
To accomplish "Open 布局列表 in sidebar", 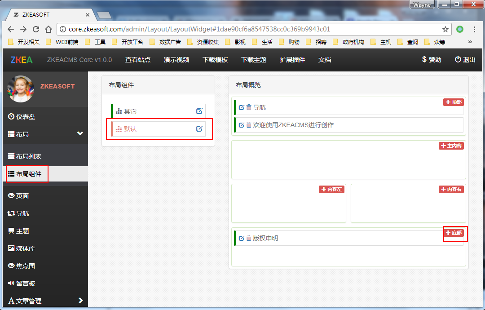I will pos(45,156).
